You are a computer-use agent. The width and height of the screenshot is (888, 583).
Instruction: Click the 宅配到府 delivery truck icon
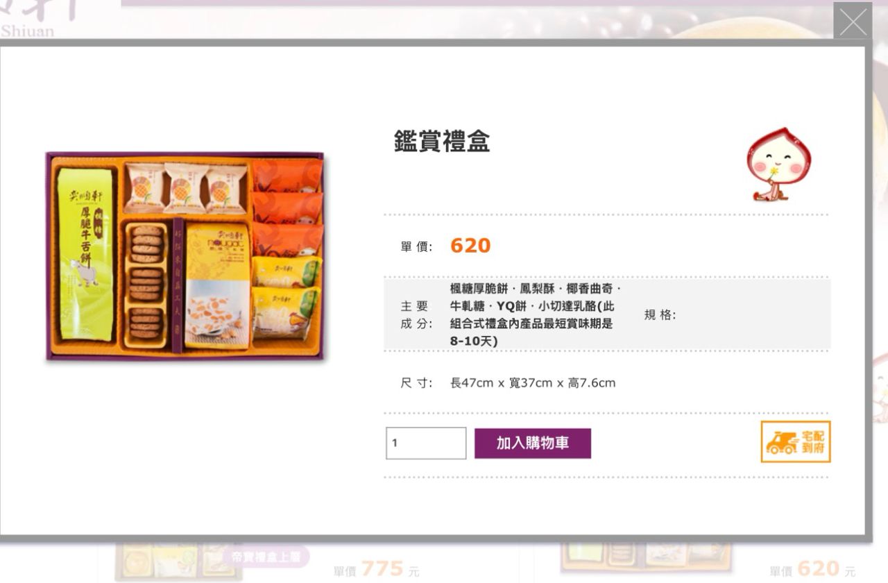point(796,442)
